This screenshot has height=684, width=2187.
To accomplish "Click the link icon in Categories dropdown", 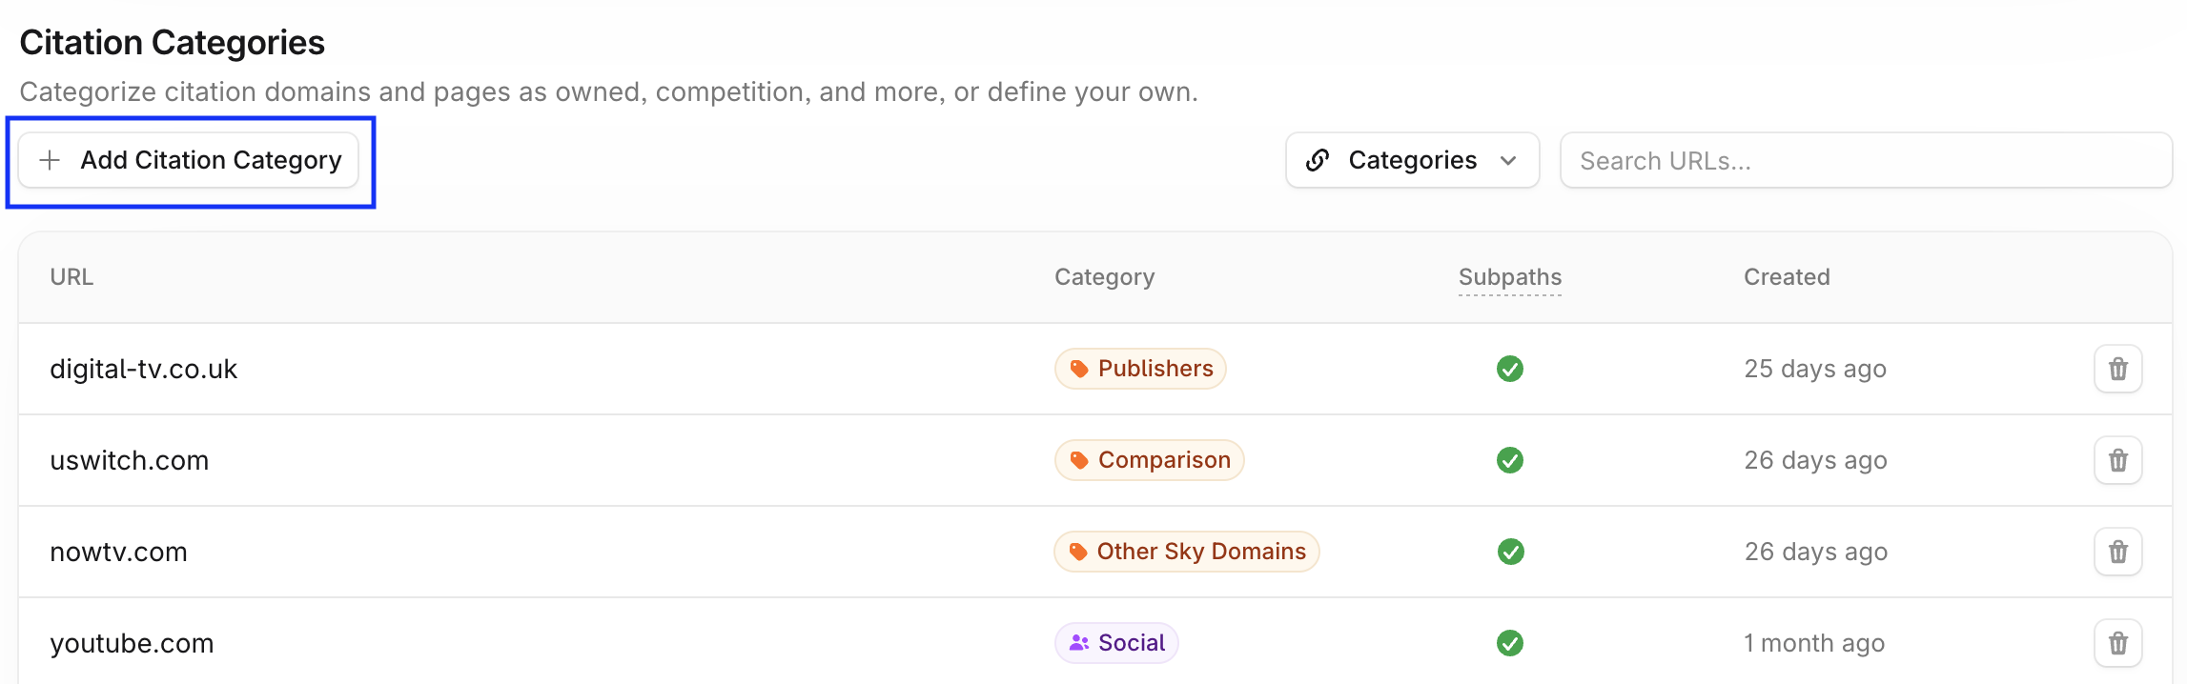I will pos(1318,160).
